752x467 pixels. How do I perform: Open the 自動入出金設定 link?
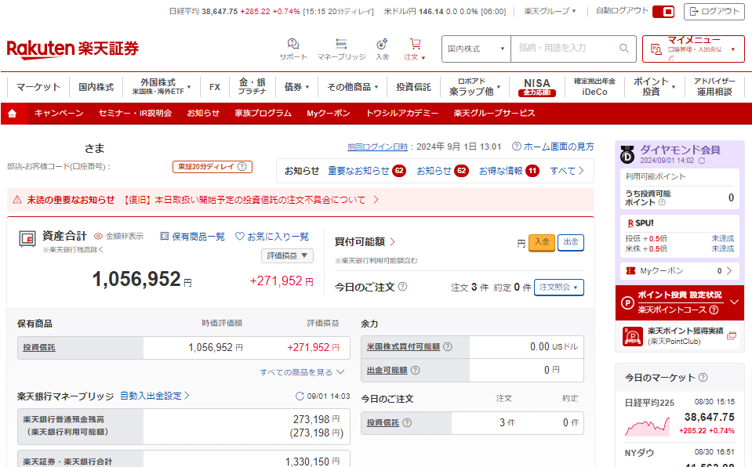[x=154, y=396]
